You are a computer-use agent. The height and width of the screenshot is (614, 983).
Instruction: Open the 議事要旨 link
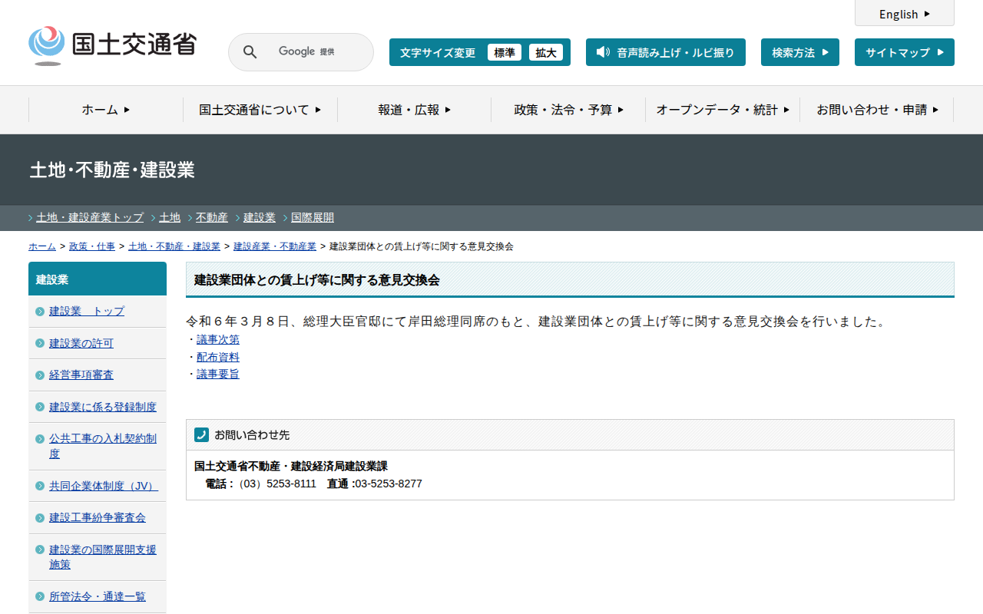point(218,374)
